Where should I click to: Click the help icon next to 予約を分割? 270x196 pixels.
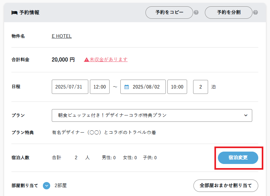255,13
